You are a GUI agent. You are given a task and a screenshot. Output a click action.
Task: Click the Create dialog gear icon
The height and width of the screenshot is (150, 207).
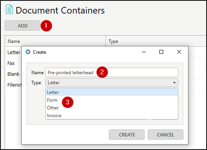28,52
